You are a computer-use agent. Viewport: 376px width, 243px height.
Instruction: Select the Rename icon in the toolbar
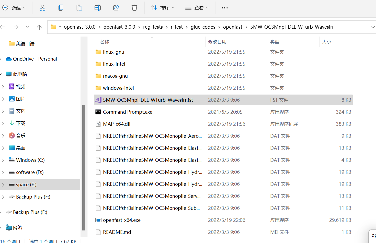point(98,8)
